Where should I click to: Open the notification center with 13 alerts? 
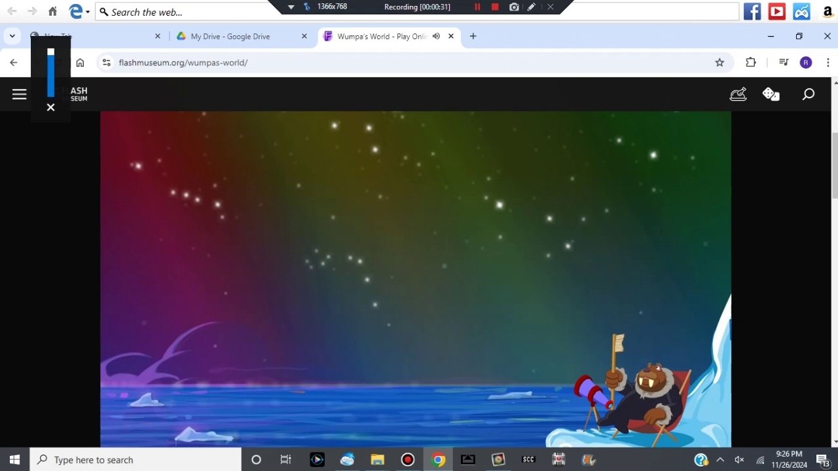click(x=823, y=460)
